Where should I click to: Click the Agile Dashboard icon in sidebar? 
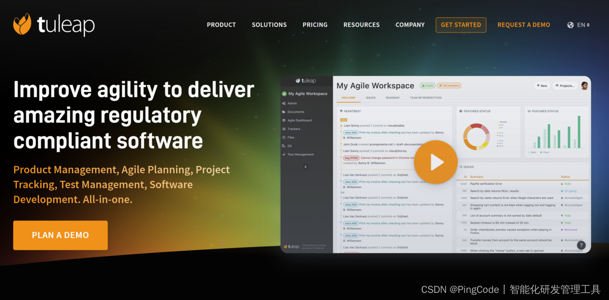click(284, 120)
